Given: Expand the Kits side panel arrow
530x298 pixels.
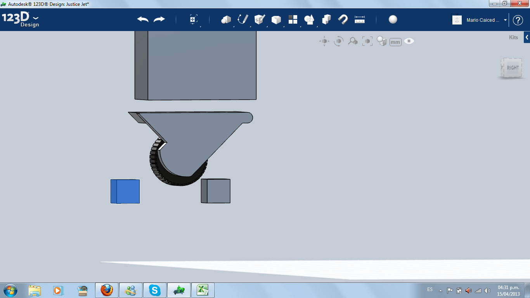Looking at the screenshot, I should 527,37.
